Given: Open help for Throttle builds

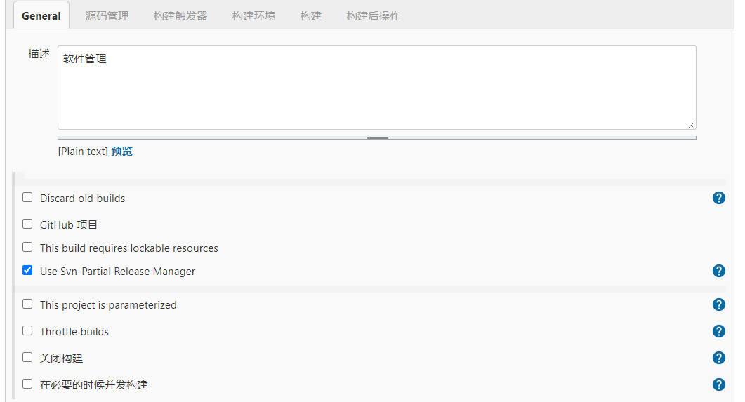Looking at the screenshot, I should tap(719, 331).
